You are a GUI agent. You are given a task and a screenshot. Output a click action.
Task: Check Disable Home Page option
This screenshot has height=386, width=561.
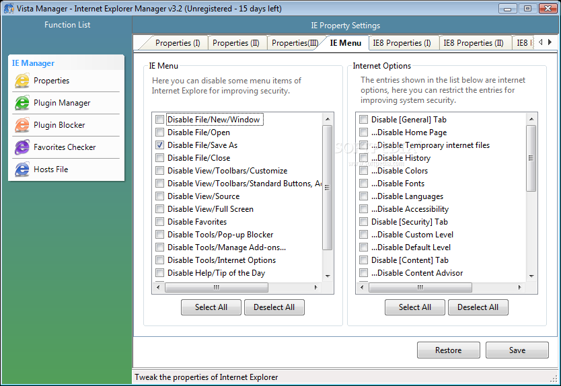363,132
